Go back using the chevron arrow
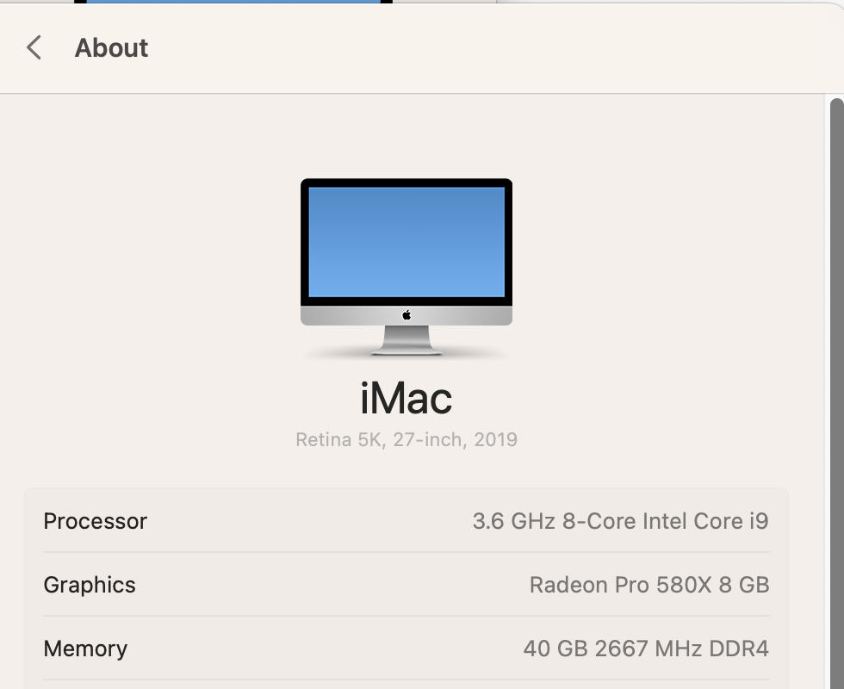Viewport: 844px width, 689px height. click(34, 47)
